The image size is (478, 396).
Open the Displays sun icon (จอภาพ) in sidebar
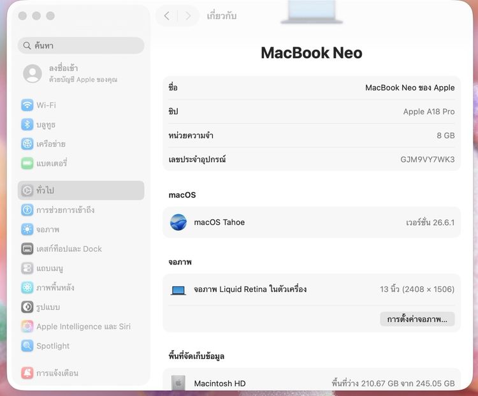pos(27,230)
